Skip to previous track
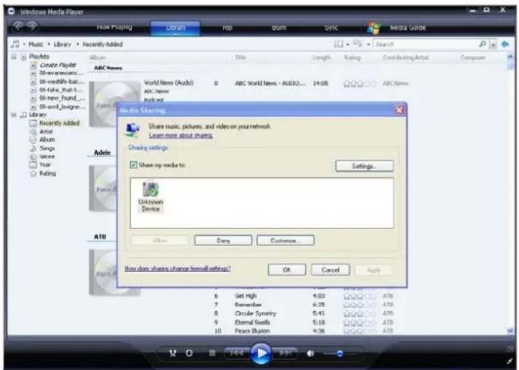This screenshot has width=519, height=370. 236,353
